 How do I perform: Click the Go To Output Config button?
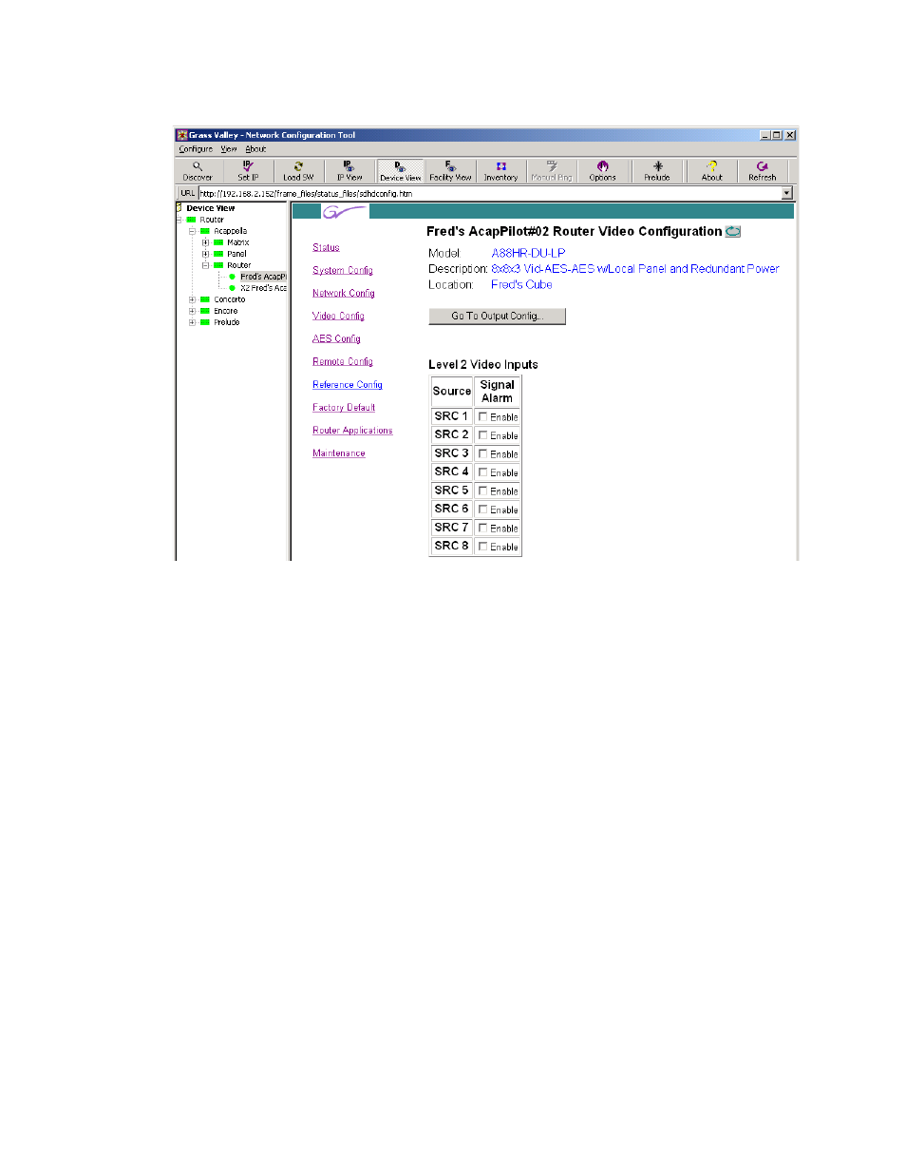click(497, 316)
